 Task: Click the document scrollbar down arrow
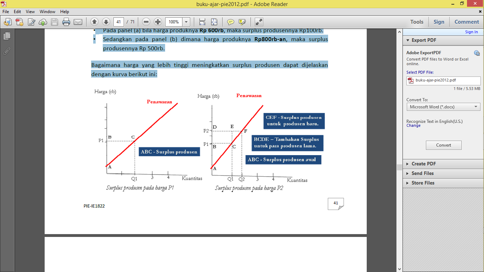point(400,269)
